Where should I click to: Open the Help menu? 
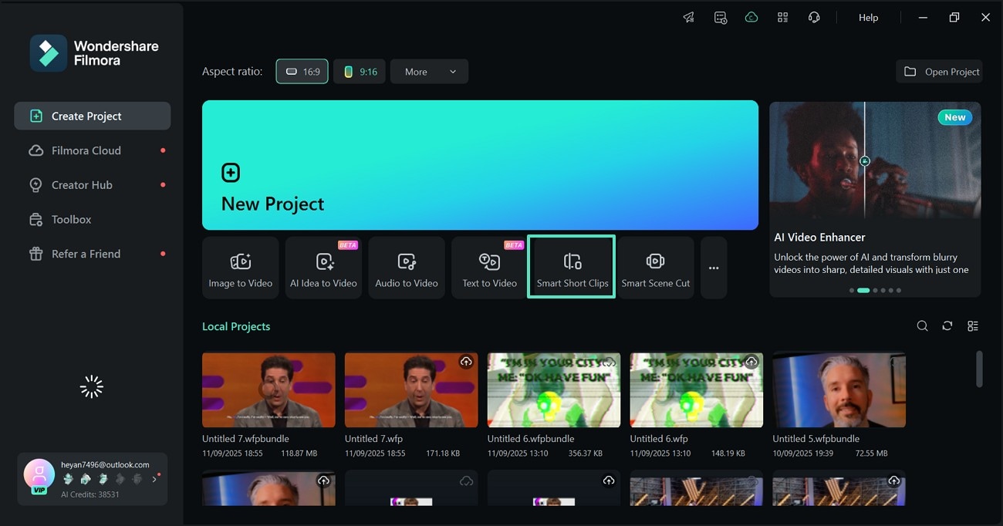pyautogui.click(x=869, y=18)
